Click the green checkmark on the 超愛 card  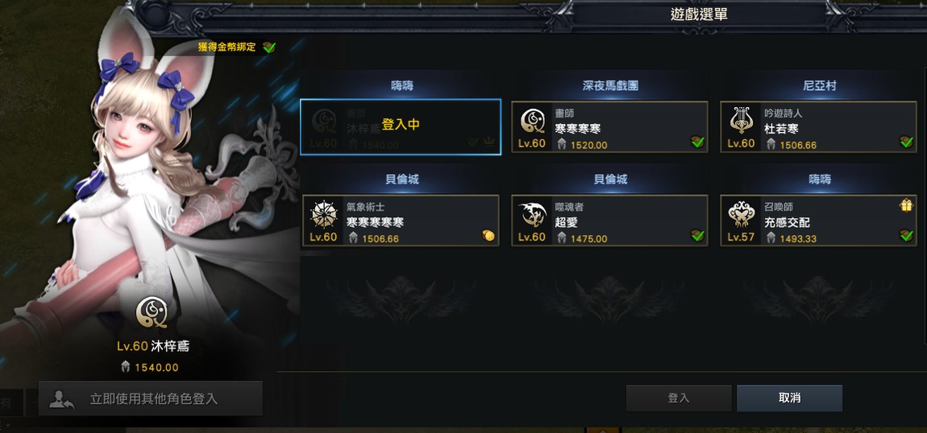pyautogui.click(x=697, y=235)
